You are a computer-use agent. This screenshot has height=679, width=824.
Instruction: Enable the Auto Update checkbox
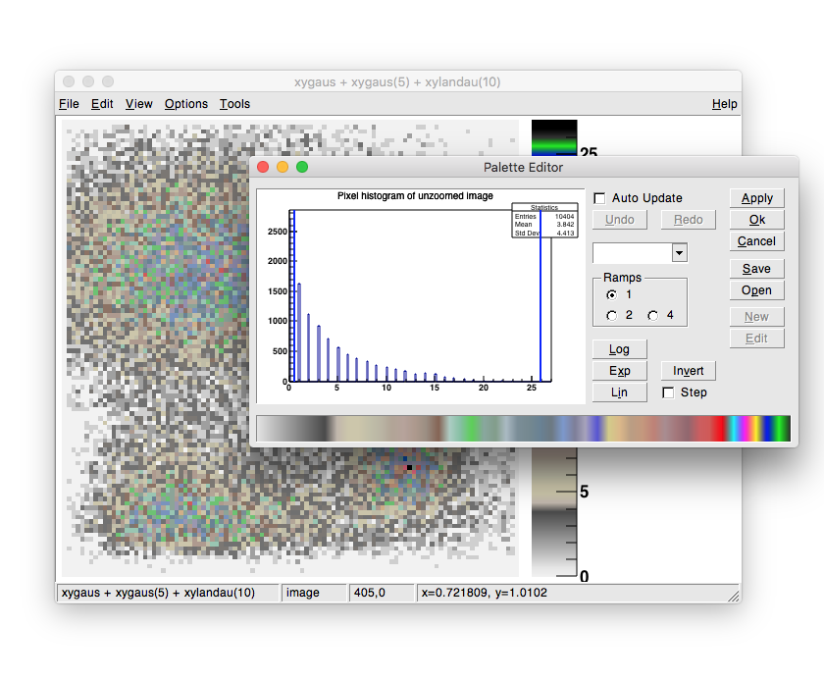tap(599, 198)
